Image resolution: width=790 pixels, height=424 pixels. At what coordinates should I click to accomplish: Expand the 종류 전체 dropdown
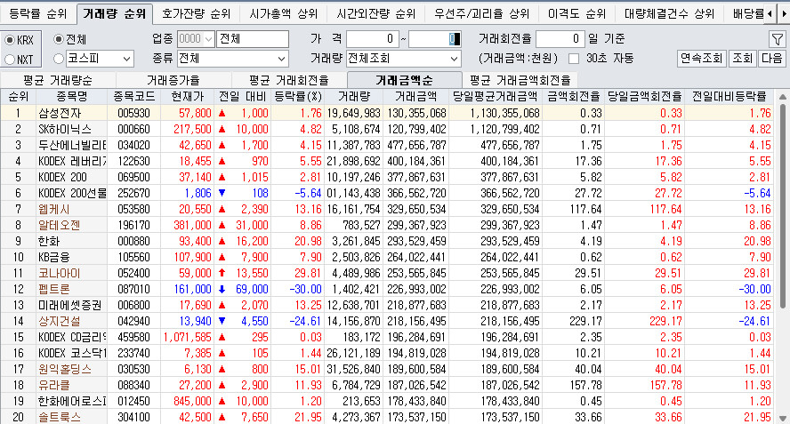[282, 59]
